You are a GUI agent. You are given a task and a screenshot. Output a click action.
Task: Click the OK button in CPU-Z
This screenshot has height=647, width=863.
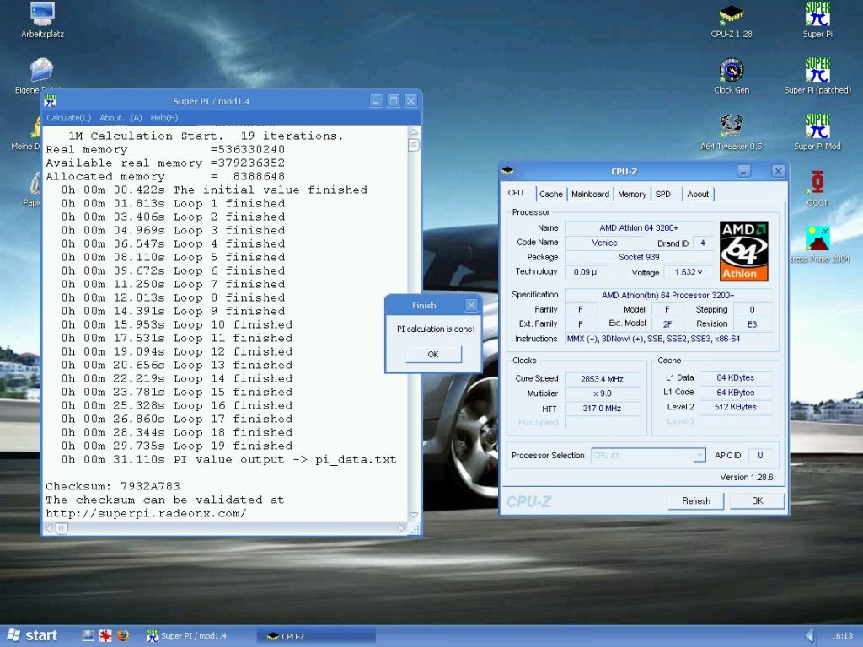[757, 500]
